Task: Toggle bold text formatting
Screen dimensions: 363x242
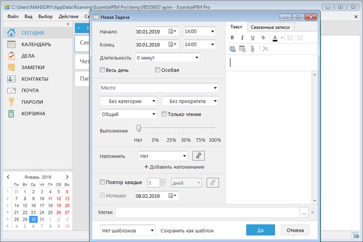Action: pyautogui.click(x=232, y=38)
